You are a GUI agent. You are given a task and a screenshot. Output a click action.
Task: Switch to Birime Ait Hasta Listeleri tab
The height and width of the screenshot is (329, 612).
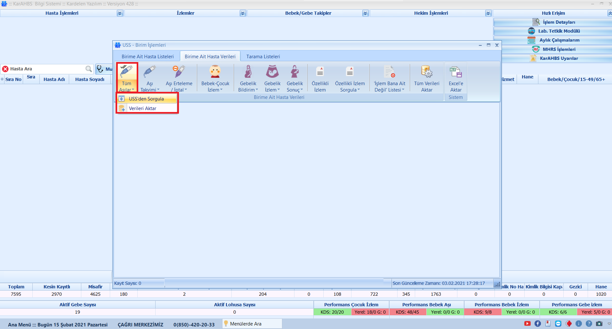(x=148, y=57)
